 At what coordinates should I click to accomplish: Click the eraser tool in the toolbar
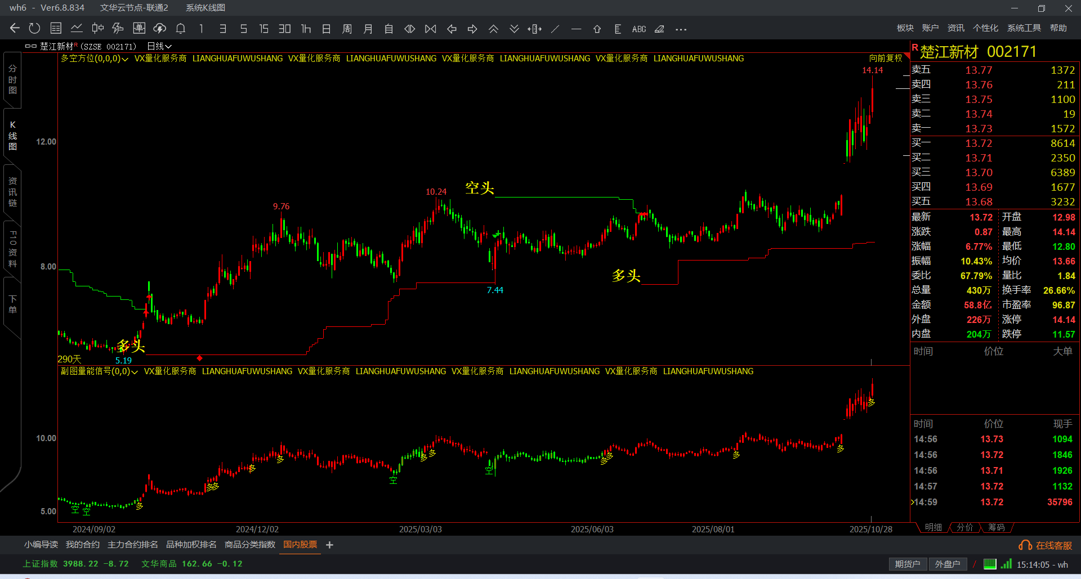[x=659, y=29]
